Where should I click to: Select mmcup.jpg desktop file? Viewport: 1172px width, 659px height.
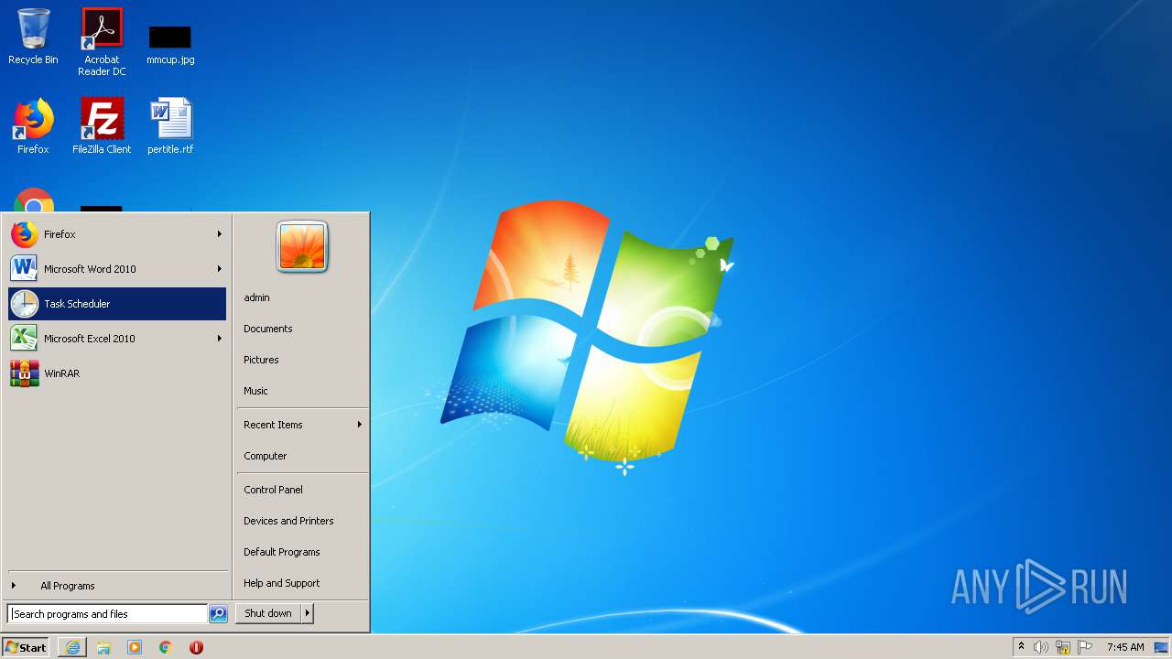[170, 44]
